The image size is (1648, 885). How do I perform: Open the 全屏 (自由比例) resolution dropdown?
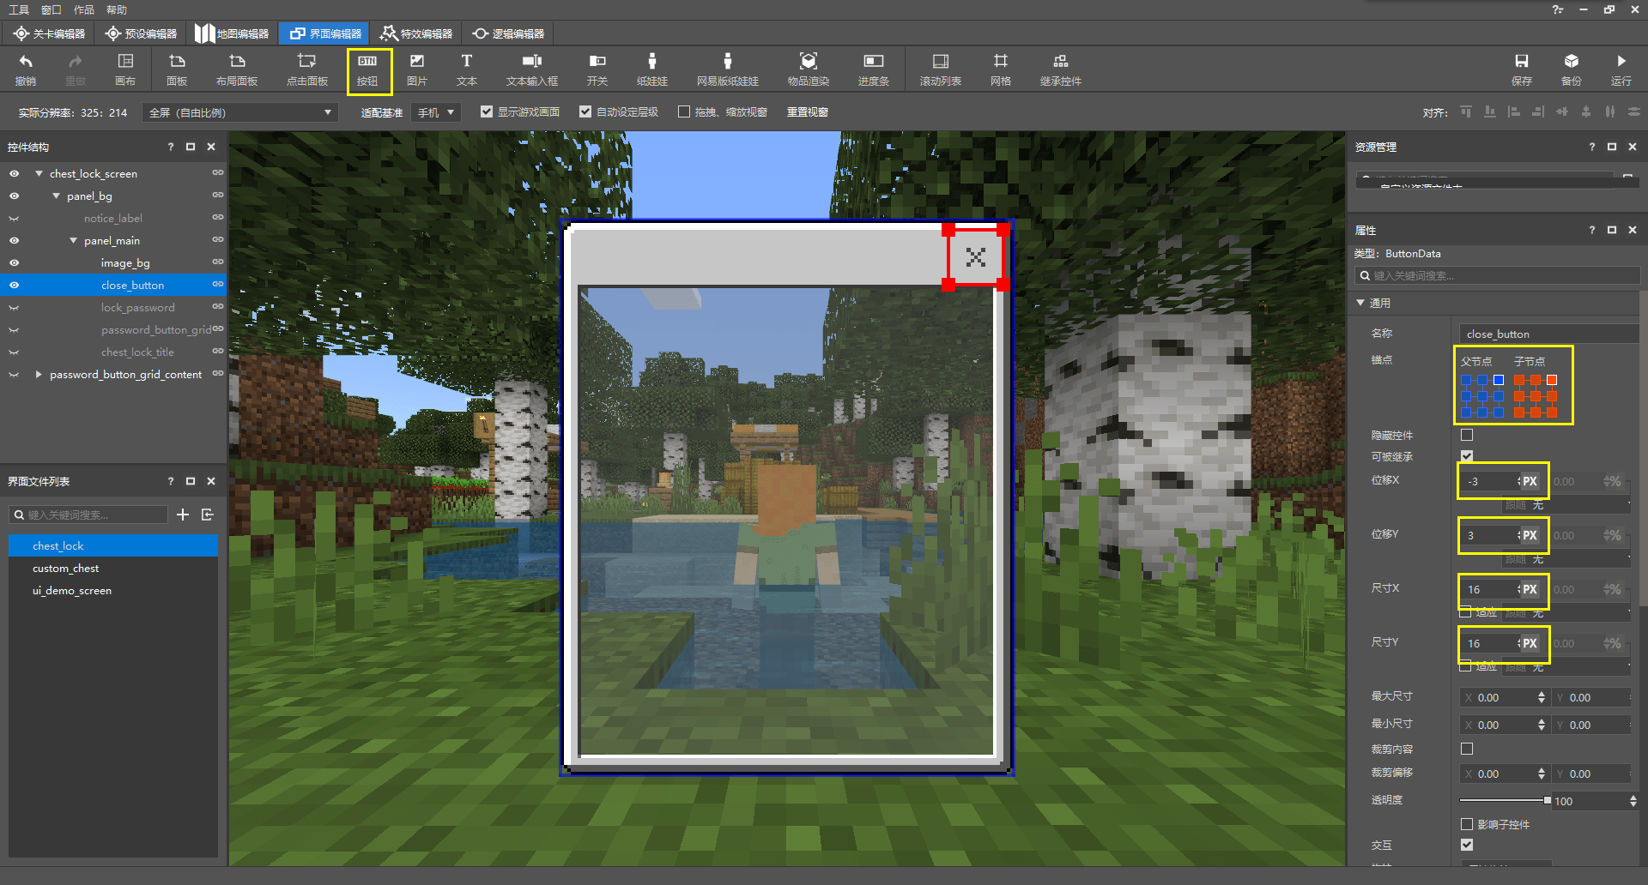click(x=240, y=112)
